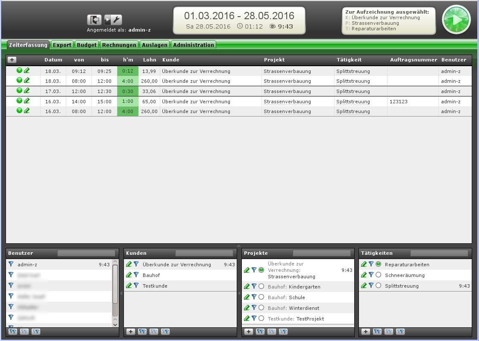Click the scroll down arrow in Benutzer list
The image size is (479, 341).
[115, 324]
